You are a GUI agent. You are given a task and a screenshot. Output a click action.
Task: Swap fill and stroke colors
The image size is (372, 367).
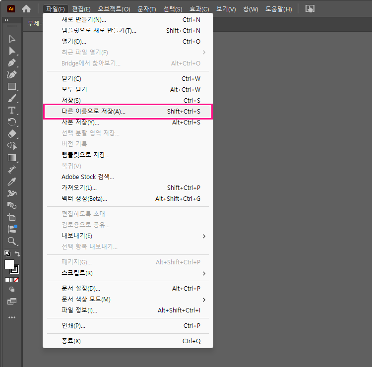pyautogui.click(x=18, y=254)
